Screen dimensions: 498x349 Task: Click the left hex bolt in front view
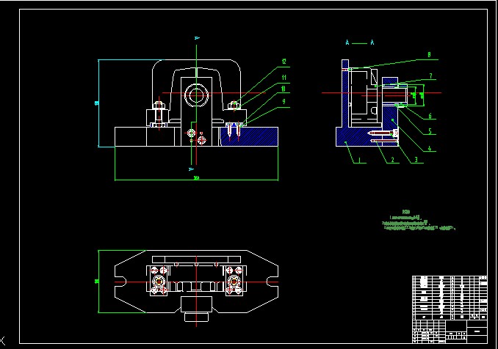click(157, 112)
